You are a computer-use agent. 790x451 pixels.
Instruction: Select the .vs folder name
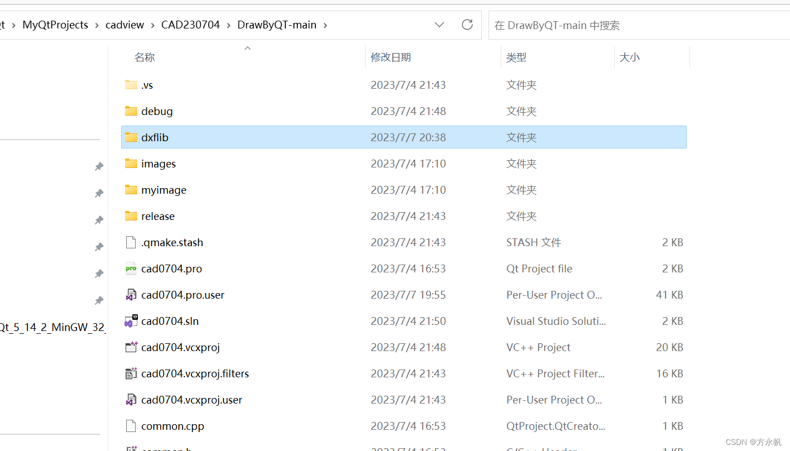147,85
